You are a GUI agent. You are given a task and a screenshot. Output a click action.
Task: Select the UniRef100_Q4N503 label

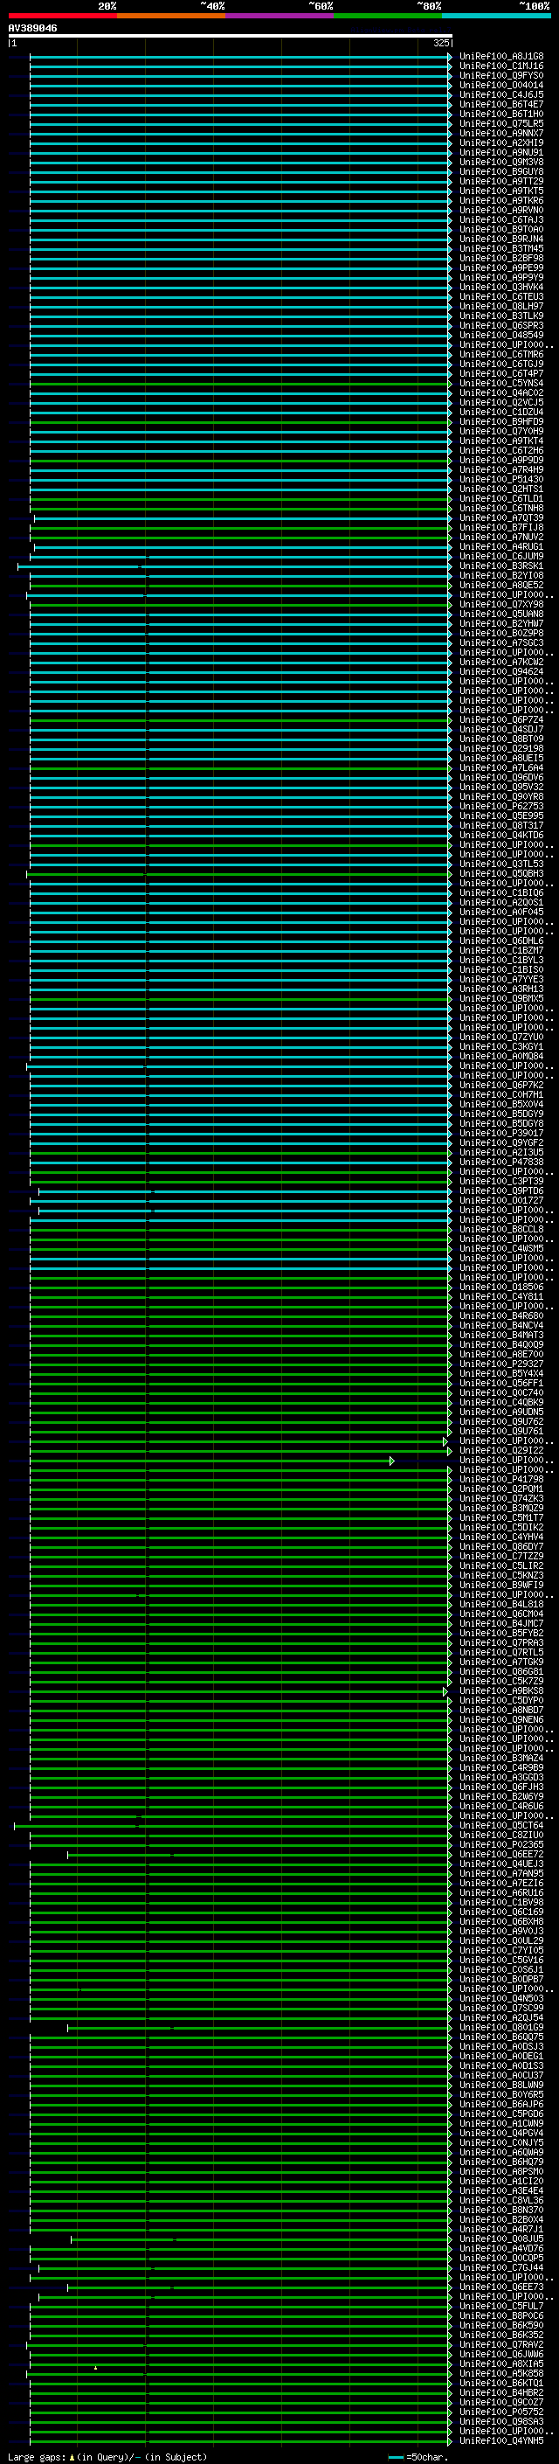point(501,1998)
